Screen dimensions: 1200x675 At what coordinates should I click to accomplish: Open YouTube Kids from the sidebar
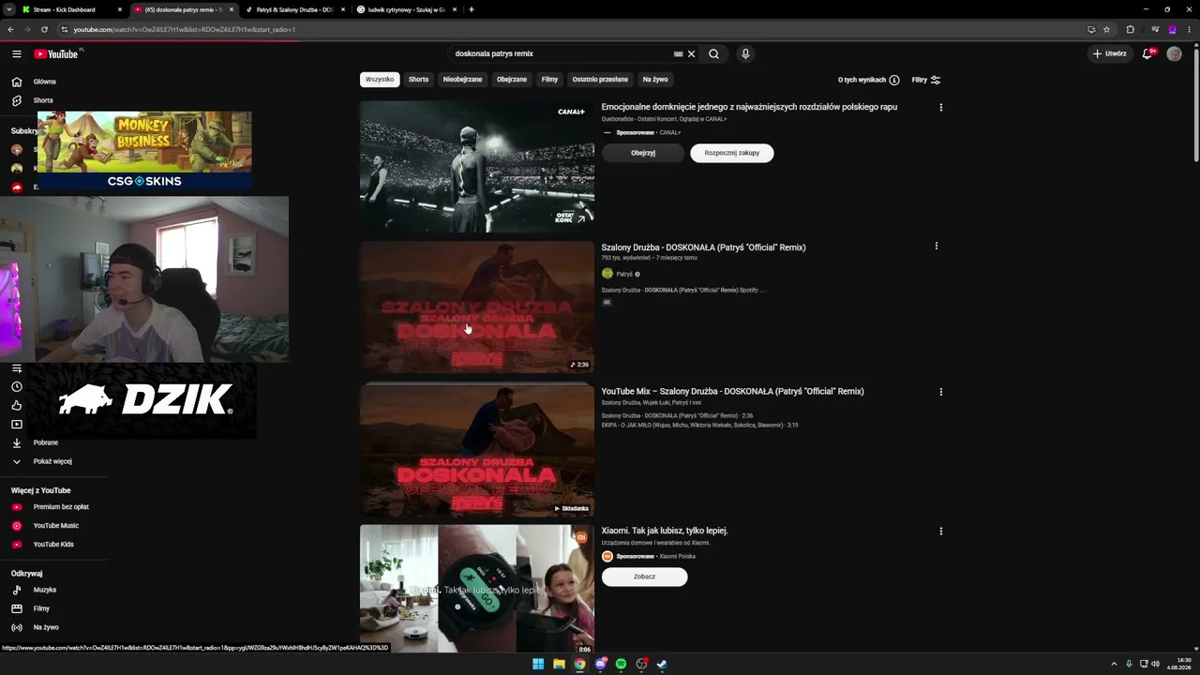[54, 545]
